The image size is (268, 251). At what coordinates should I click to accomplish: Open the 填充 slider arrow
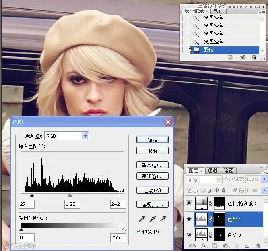coord(264,190)
